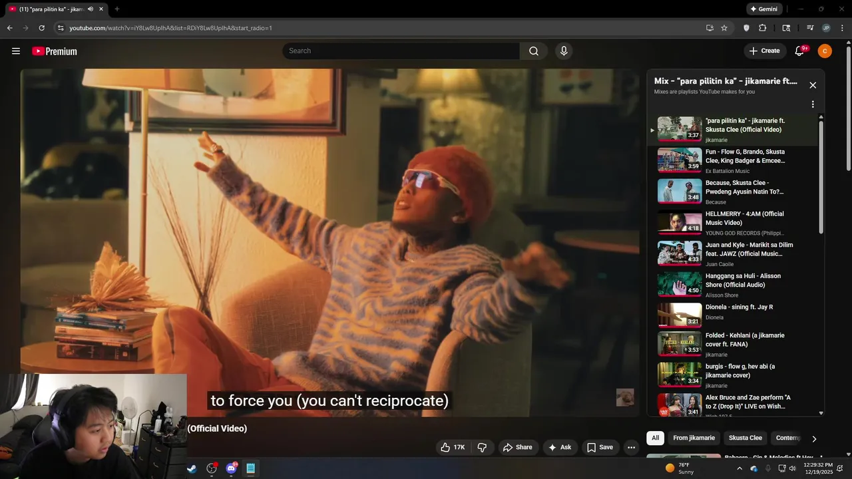Click the install app icon in address bar
The image size is (852, 479).
[x=710, y=28]
